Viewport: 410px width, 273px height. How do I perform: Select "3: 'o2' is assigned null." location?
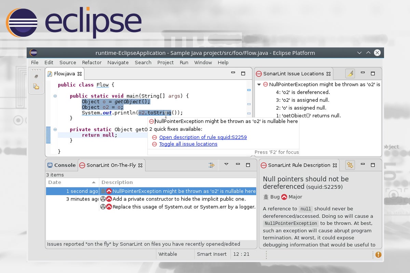[x=302, y=100]
